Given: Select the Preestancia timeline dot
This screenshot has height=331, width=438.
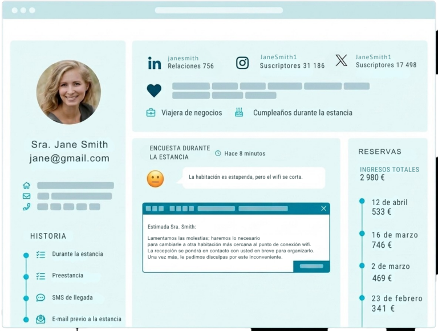Looking at the screenshot, I should (26, 276).
